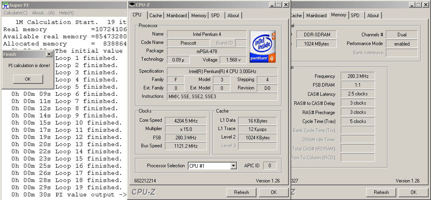Switch to Mainboard tab in front CPU-Z

177,16
